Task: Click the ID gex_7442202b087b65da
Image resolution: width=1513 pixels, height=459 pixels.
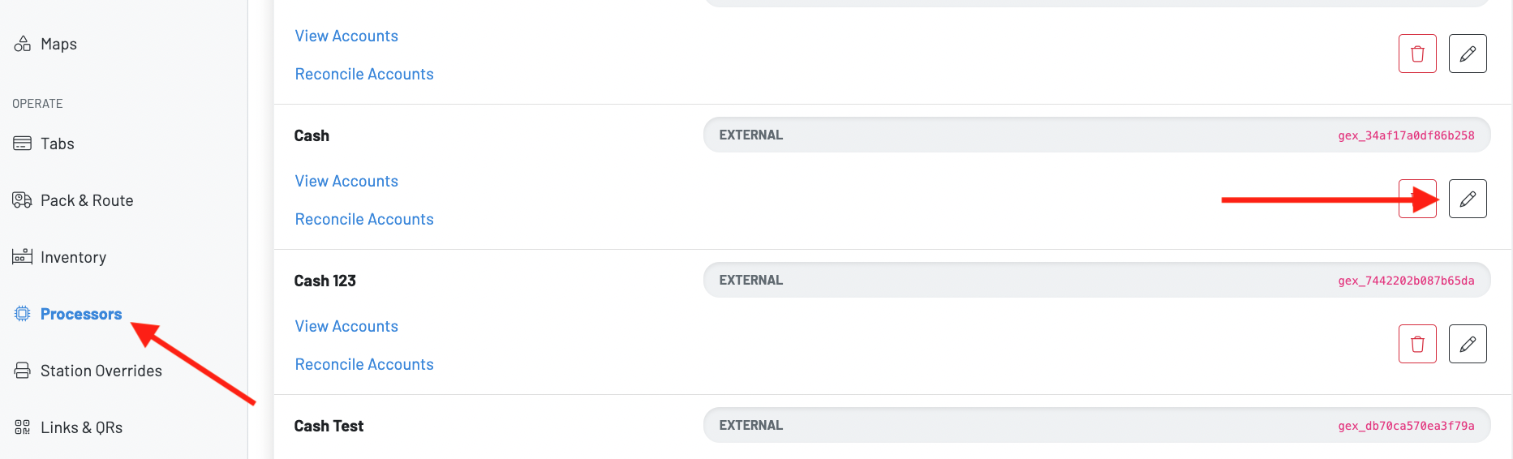Action: [x=1406, y=281]
